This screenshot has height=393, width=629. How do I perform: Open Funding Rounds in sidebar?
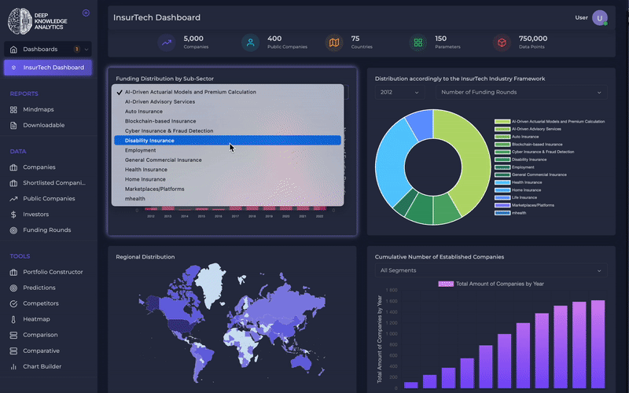point(47,230)
